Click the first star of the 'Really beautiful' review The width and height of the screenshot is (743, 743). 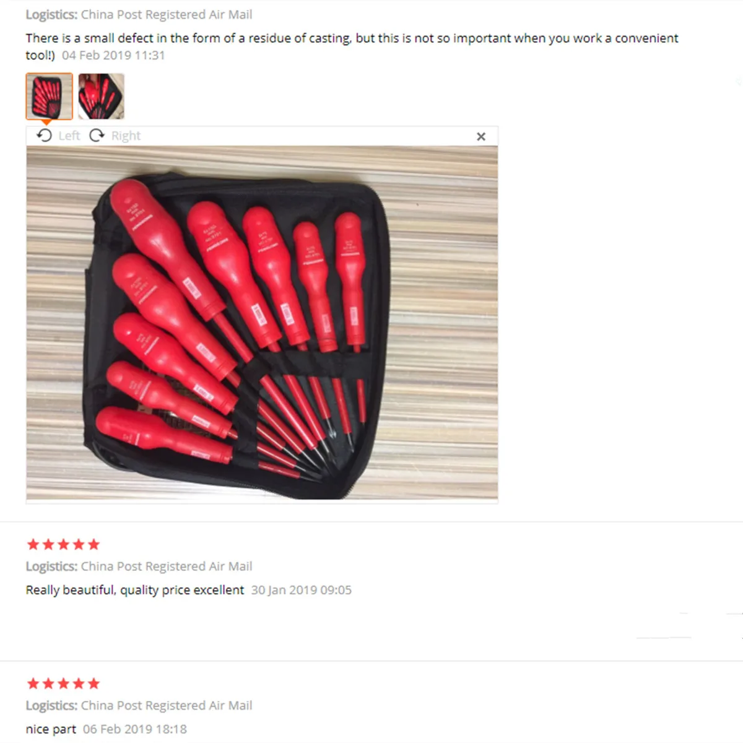(x=33, y=544)
